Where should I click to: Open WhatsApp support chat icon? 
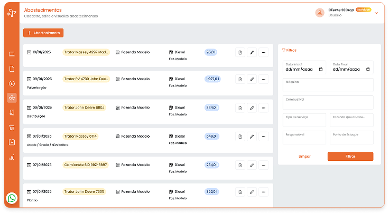coord(12,198)
